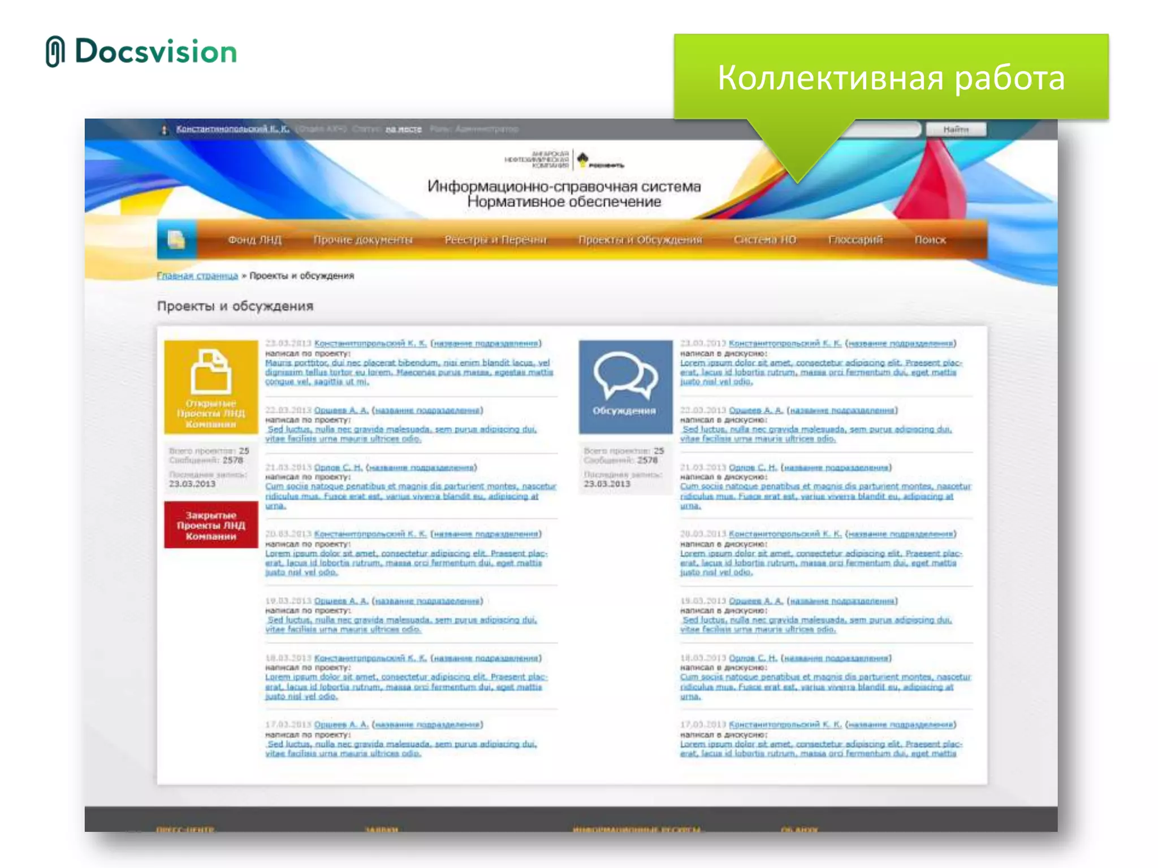Open the Константинопольский К. К. user profile link
The height and width of the screenshot is (868, 1158).
(x=232, y=129)
